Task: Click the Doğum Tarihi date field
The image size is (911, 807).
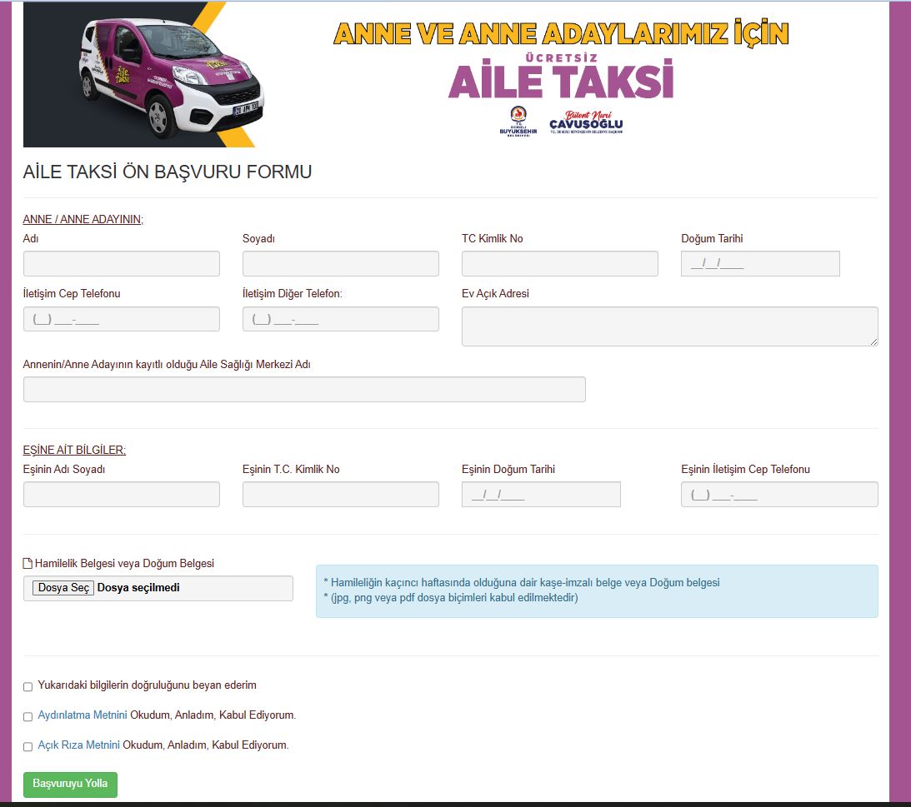Action: pyautogui.click(x=759, y=264)
